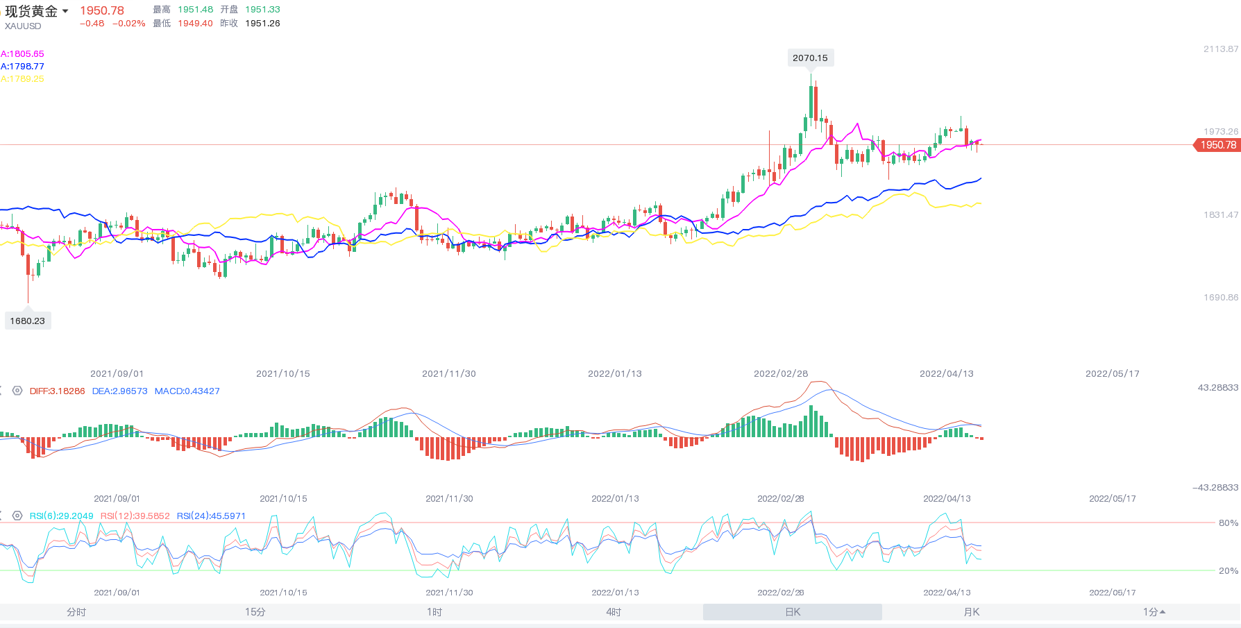Viewport: 1241px width, 628px height.
Task: Select the 日K daily candlestick tab
Action: [793, 612]
